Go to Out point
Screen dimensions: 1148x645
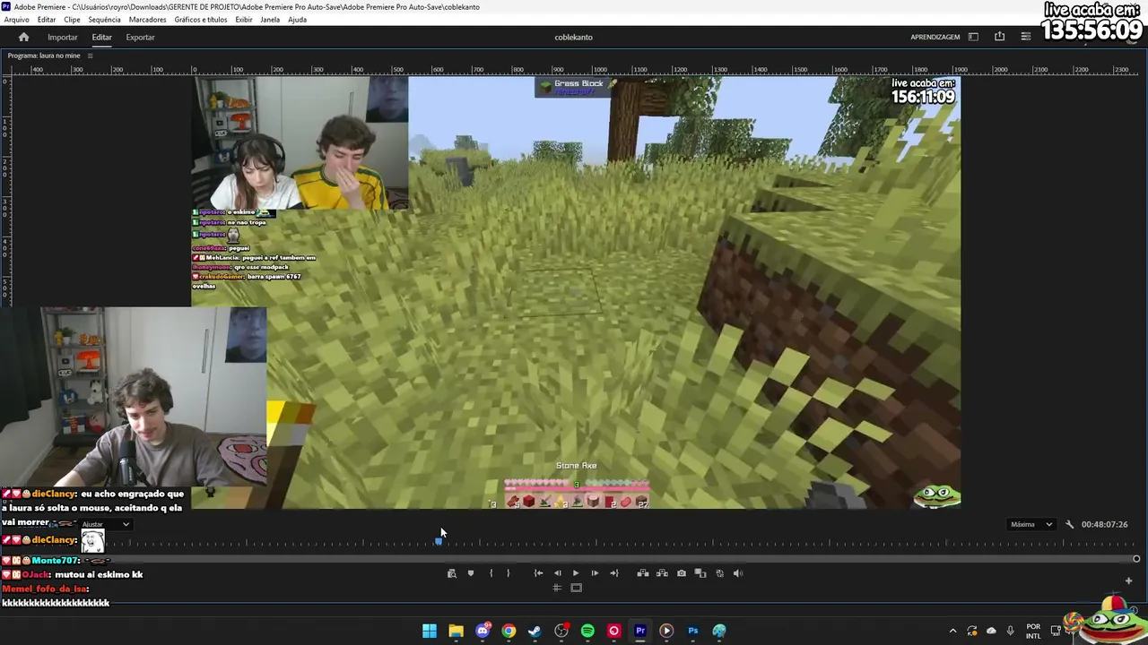pyautogui.click(x=614, y=573)
